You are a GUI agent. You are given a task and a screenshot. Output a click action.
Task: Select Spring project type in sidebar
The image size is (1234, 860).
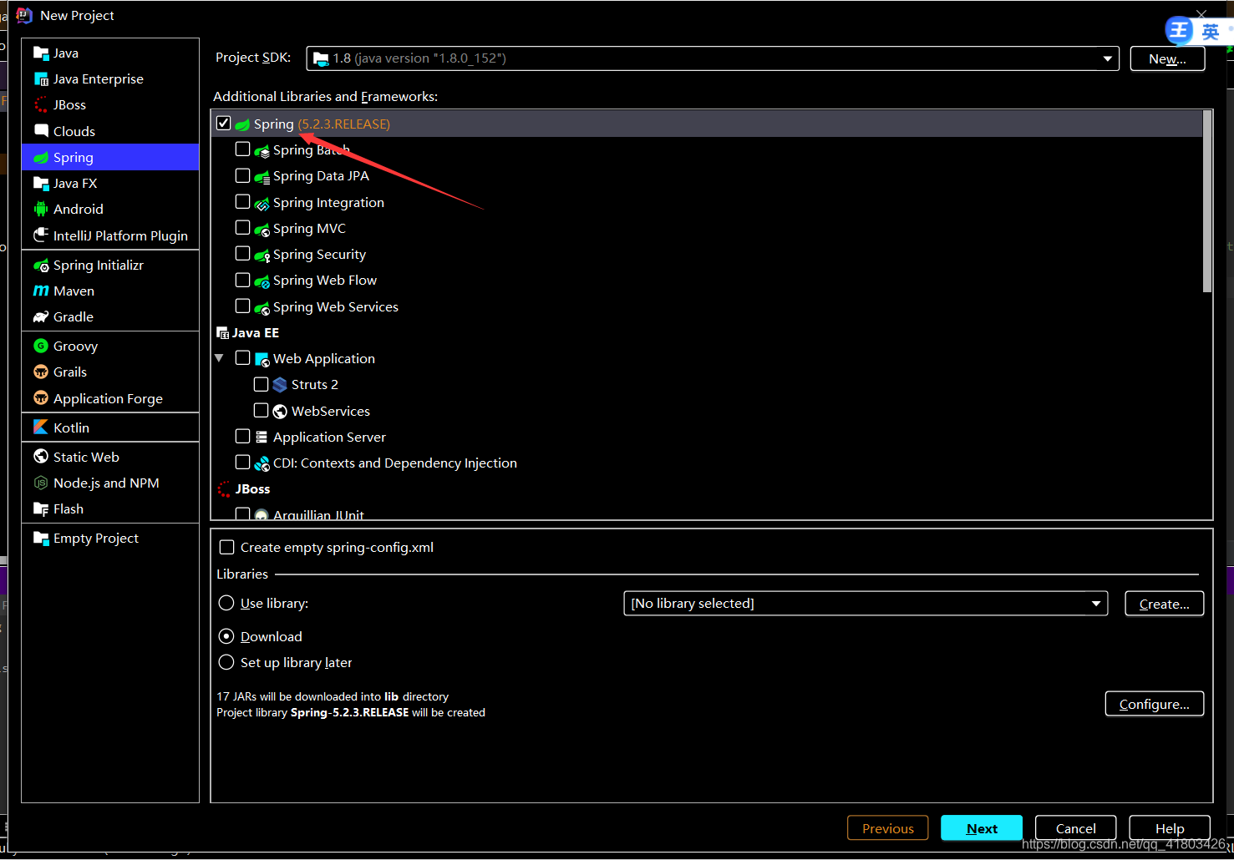click(110, 157)
